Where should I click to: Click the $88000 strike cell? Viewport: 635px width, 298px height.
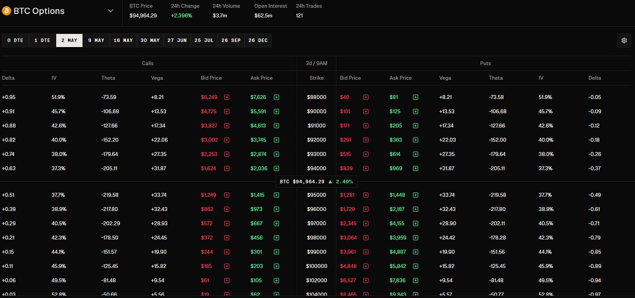pyautogui.click(x=317, y=98)
